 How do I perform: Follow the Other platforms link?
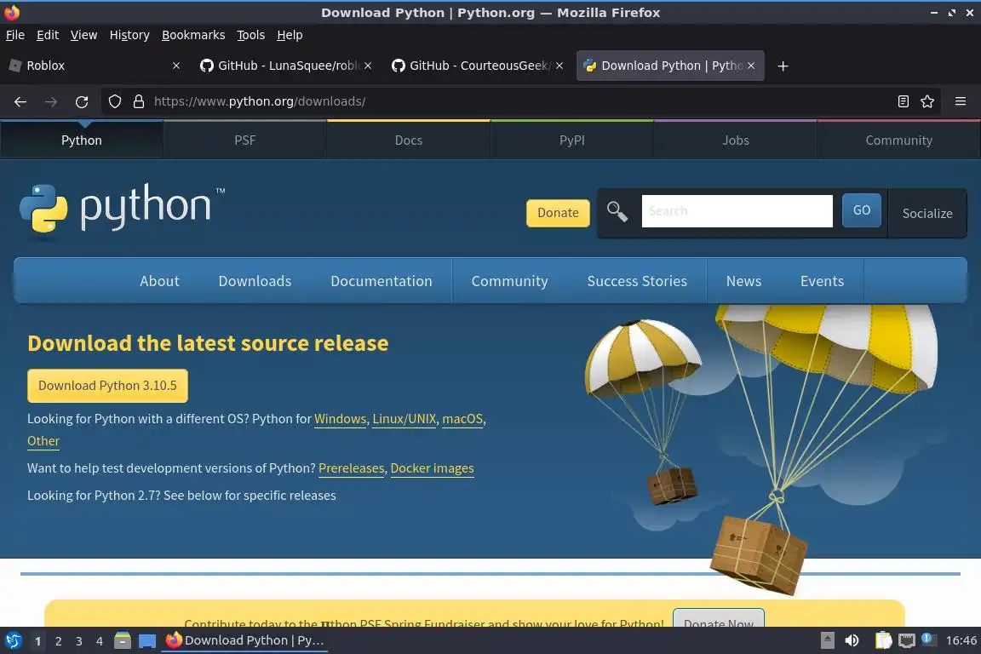43,440
